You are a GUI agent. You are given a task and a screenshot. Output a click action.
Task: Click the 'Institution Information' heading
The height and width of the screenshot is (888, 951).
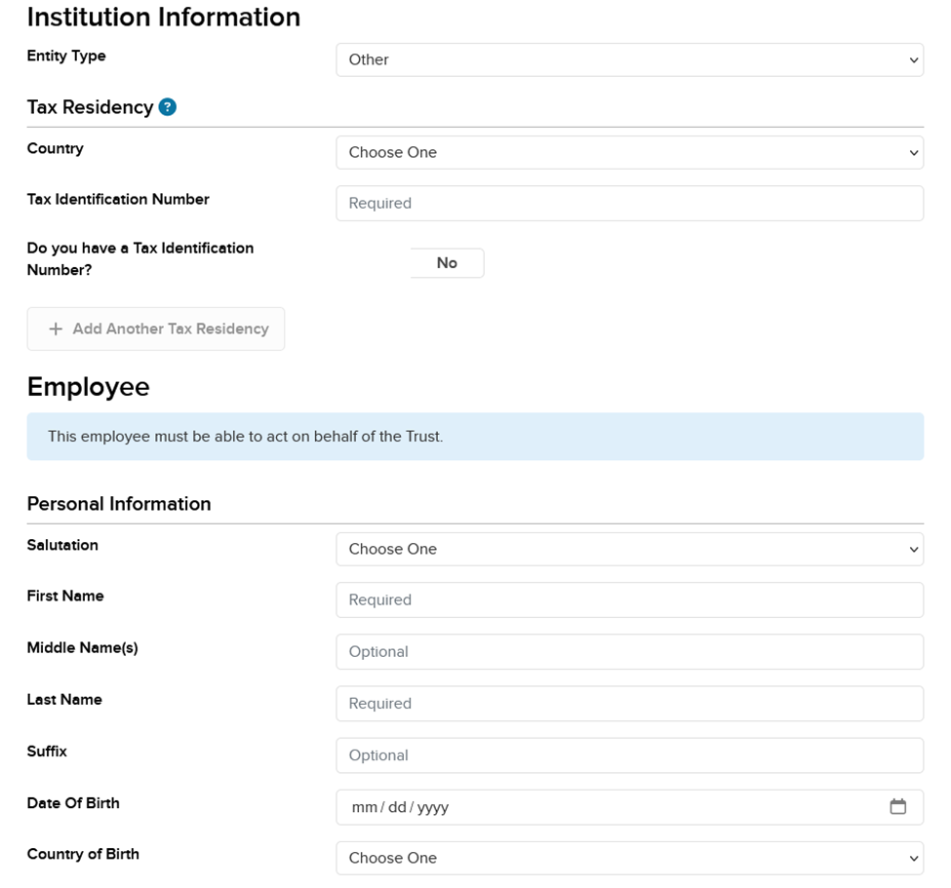[163, 18]
